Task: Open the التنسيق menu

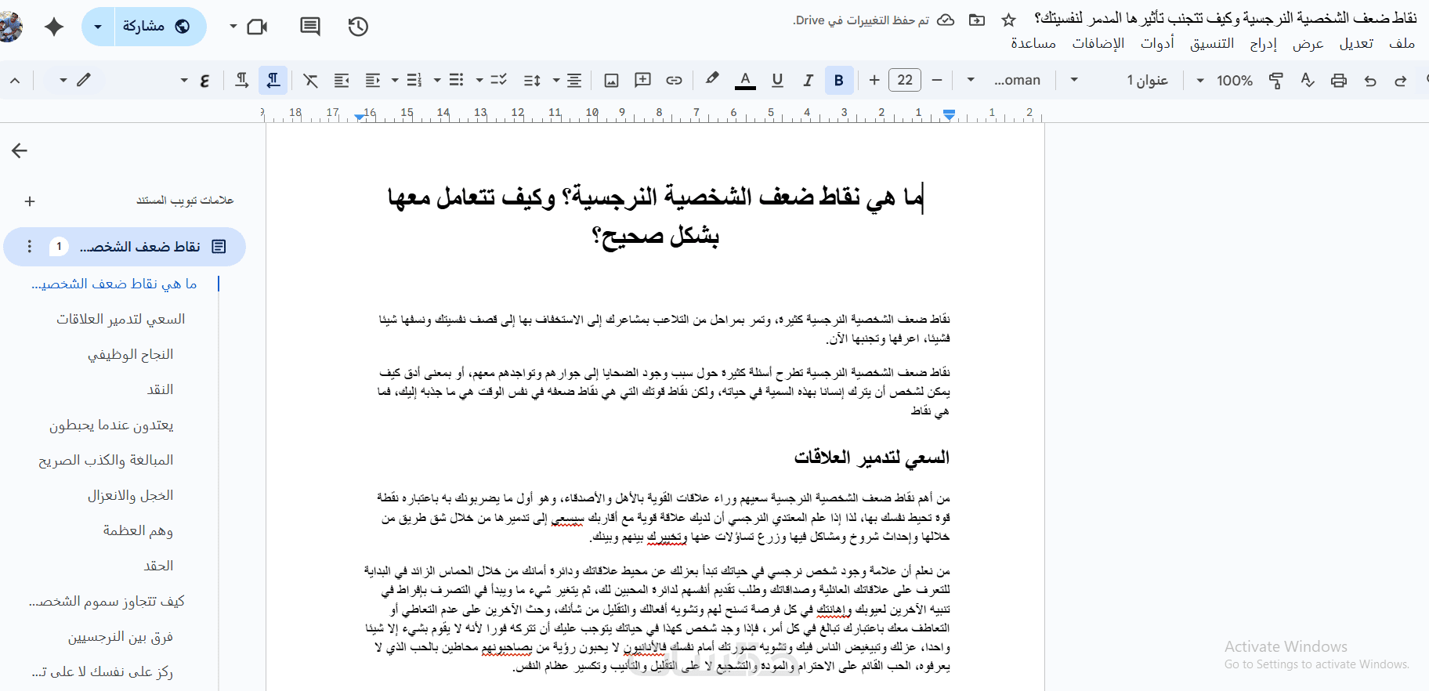Action: pos(1212,44)
